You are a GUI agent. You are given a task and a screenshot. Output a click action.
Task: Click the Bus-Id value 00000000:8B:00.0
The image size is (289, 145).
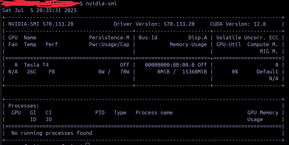click(169, 65)
